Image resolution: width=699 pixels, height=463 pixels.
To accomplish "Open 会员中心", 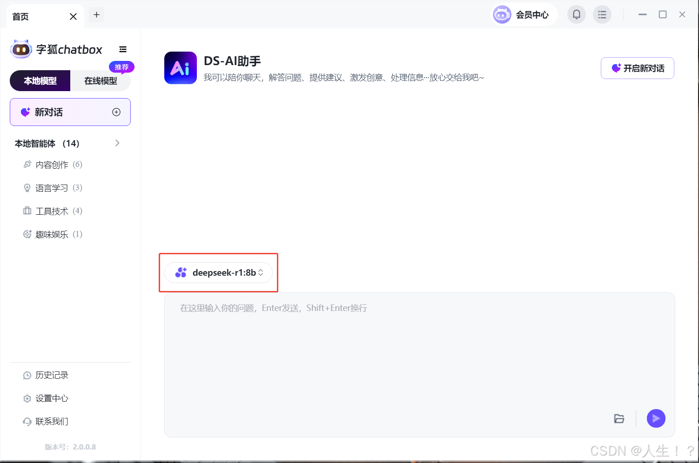I will click(525, 15).
